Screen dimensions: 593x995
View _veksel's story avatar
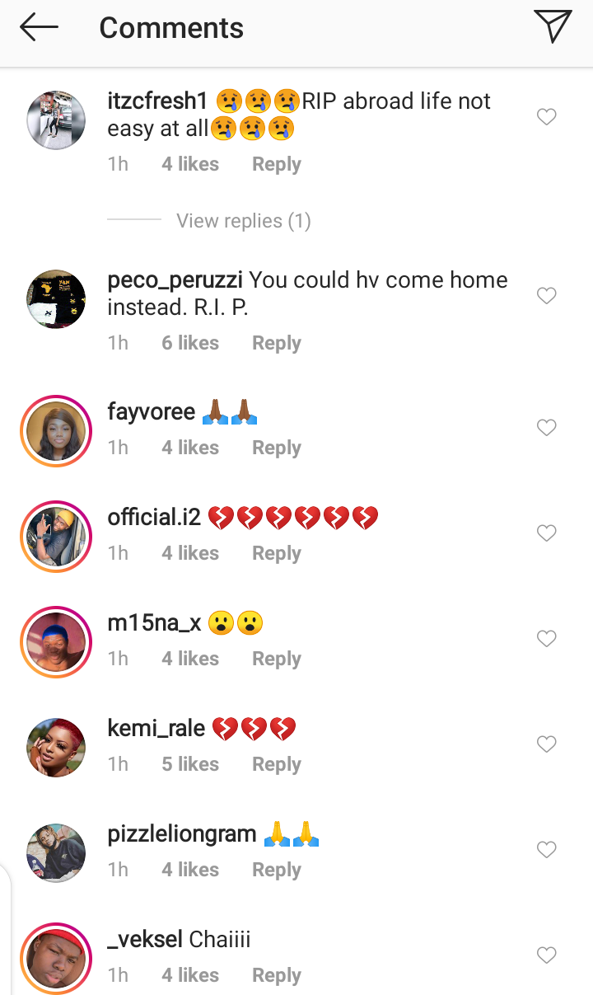56,959
